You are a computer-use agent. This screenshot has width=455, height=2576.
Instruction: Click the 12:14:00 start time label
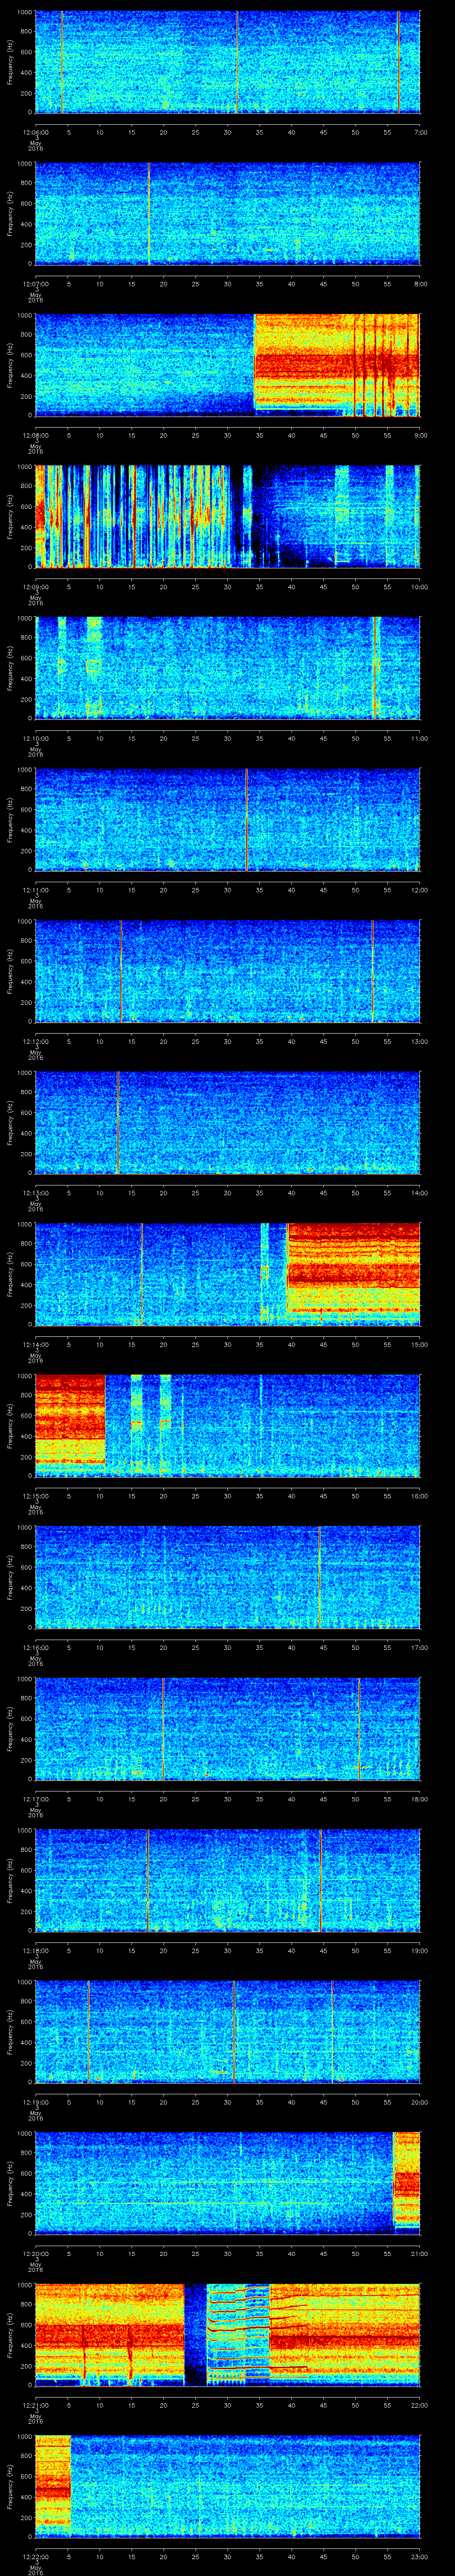35,1345
